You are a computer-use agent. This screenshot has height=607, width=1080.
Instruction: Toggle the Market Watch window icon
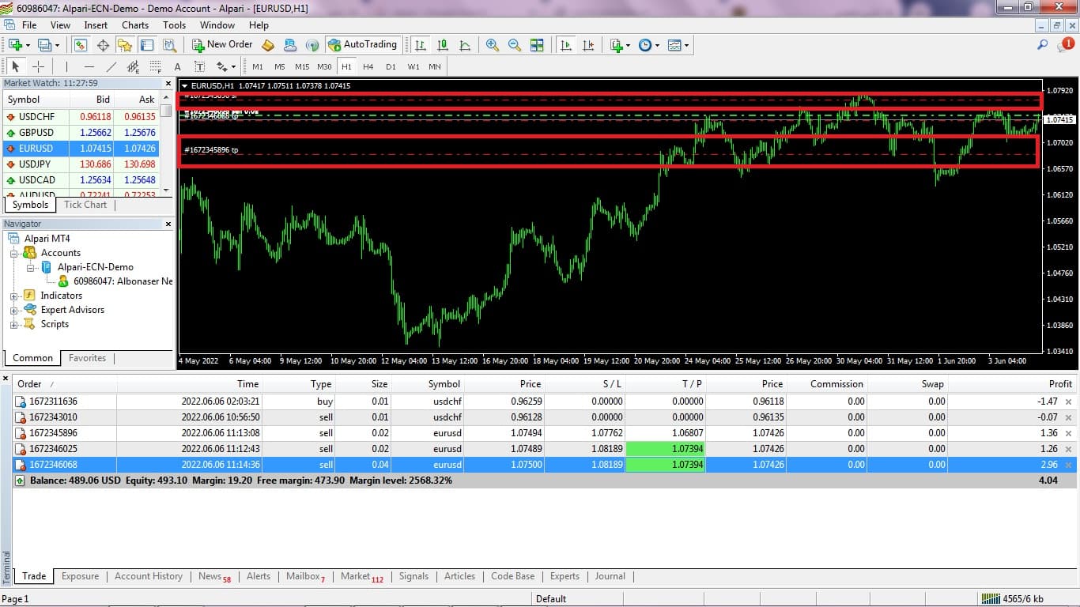point(81,45)
